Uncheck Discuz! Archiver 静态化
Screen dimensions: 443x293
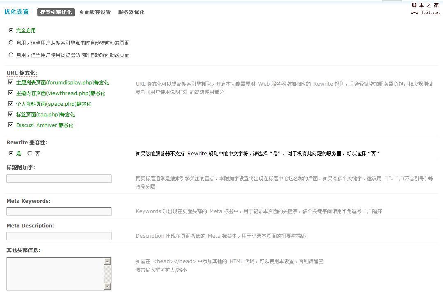coord(11,125)
